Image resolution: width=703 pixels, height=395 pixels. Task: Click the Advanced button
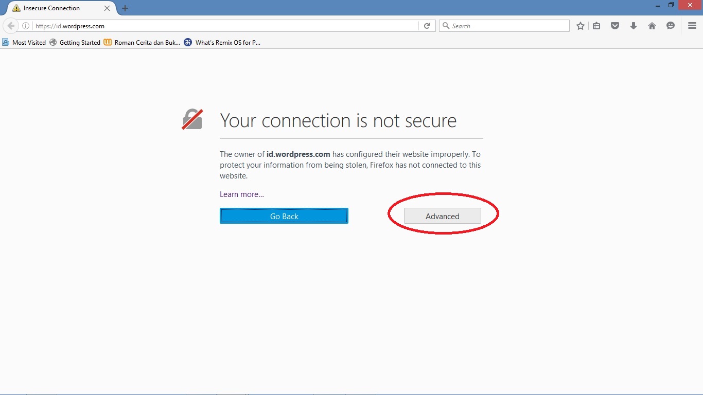pos(443,216)
